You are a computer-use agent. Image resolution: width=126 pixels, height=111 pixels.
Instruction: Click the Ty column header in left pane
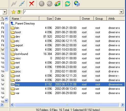2,19
